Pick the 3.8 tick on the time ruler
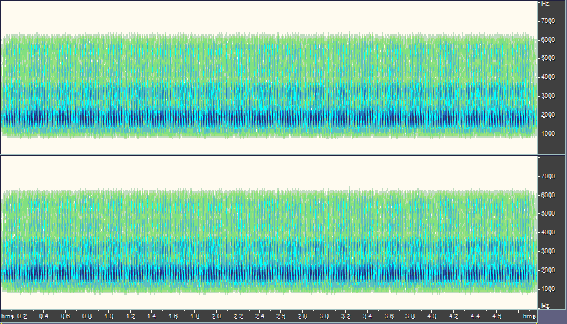 pos(410,316)
